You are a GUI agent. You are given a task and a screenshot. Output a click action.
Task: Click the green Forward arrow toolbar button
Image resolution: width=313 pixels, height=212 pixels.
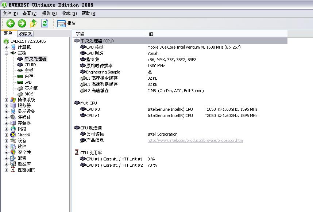pos(22,23)
